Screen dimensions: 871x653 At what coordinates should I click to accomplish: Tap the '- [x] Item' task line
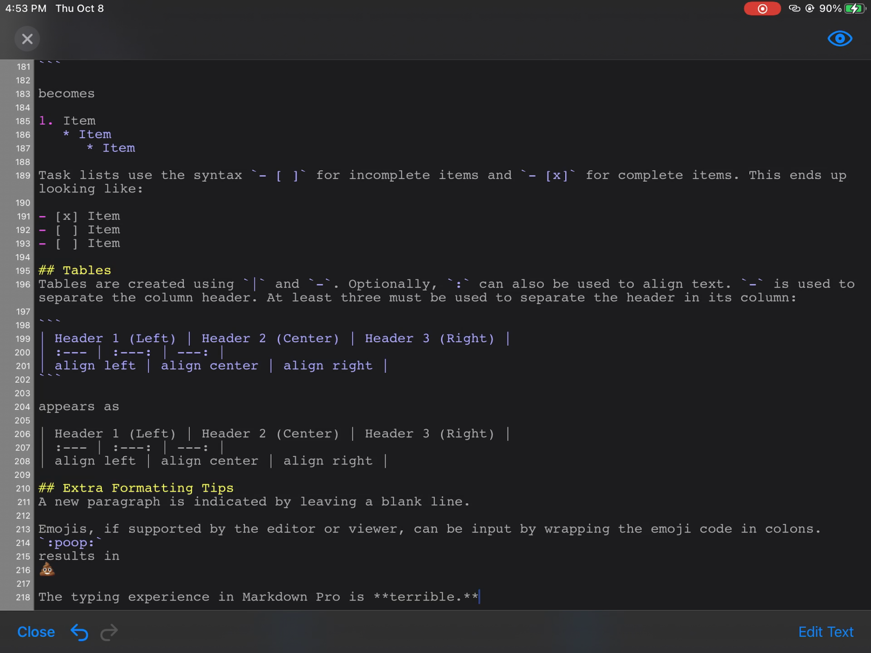(80, 216)
